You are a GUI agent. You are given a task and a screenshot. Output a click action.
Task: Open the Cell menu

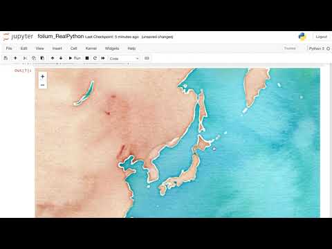click(73, 48)
